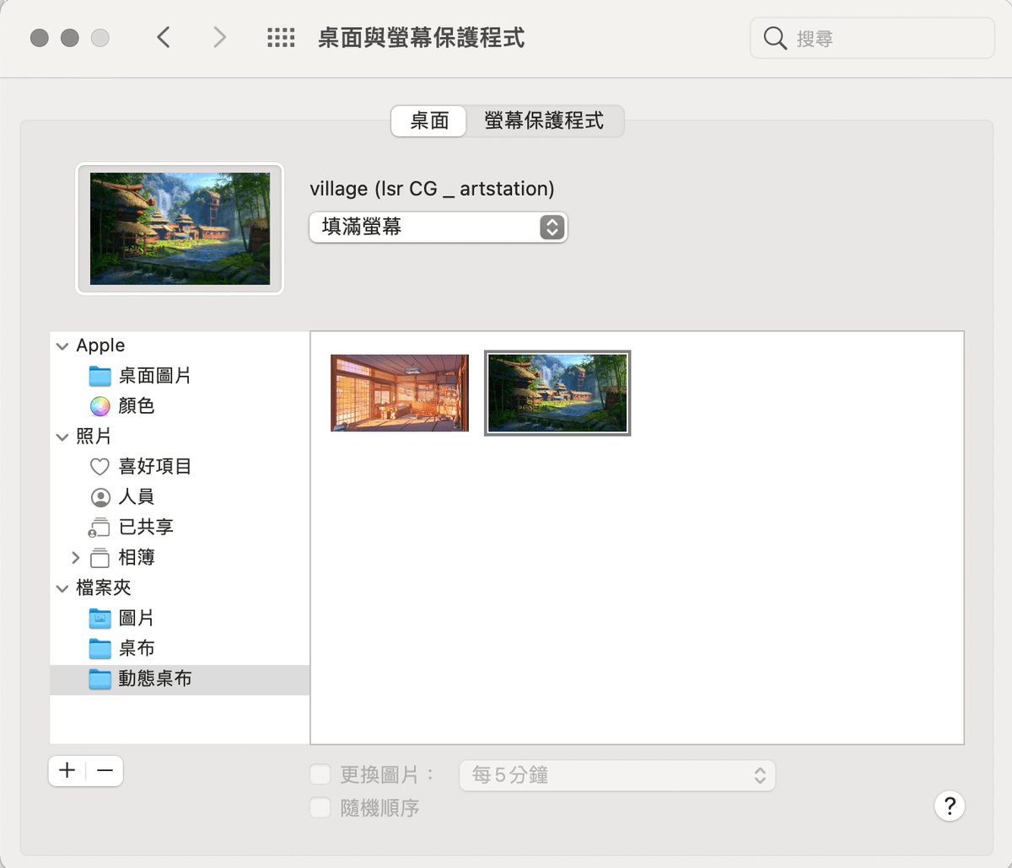Choose the orange room interior wallpaper thumbnail
This screenshot has width=1012, height=868.
(400, 393)
